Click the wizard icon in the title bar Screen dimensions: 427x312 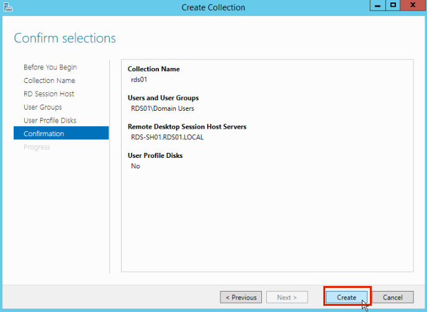coord(7,7)
